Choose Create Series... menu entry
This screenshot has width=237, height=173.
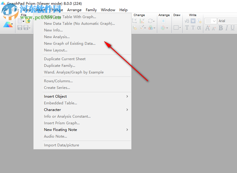coord(82,87)
